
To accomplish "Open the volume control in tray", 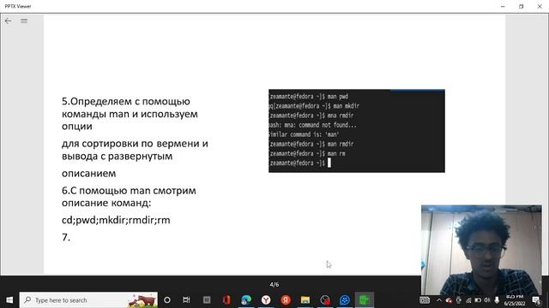I will (487, 300).
